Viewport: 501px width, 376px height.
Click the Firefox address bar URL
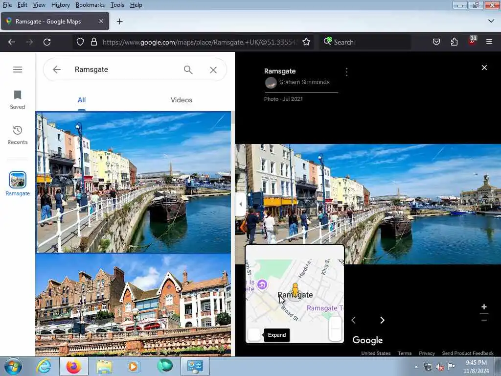[x=200, y=42]
